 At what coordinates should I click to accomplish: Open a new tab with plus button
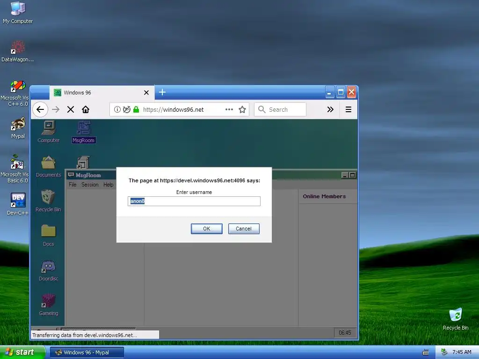click(x=162, y=92)
